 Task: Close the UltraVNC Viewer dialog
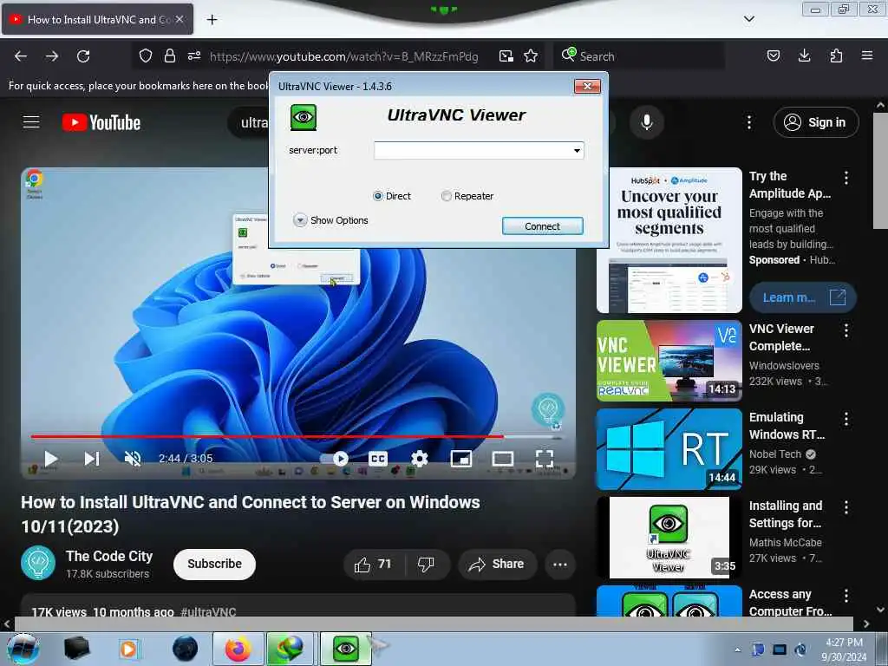[587, 86]
